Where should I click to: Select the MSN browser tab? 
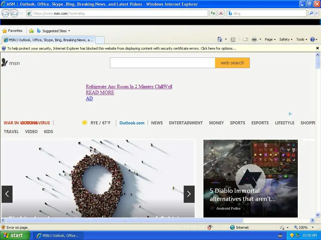point(49,40)
